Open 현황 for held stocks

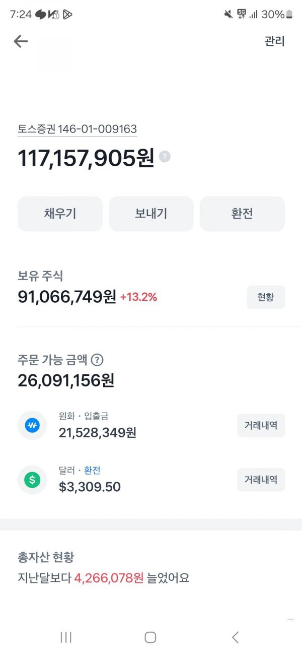click(x=266, y=297)
